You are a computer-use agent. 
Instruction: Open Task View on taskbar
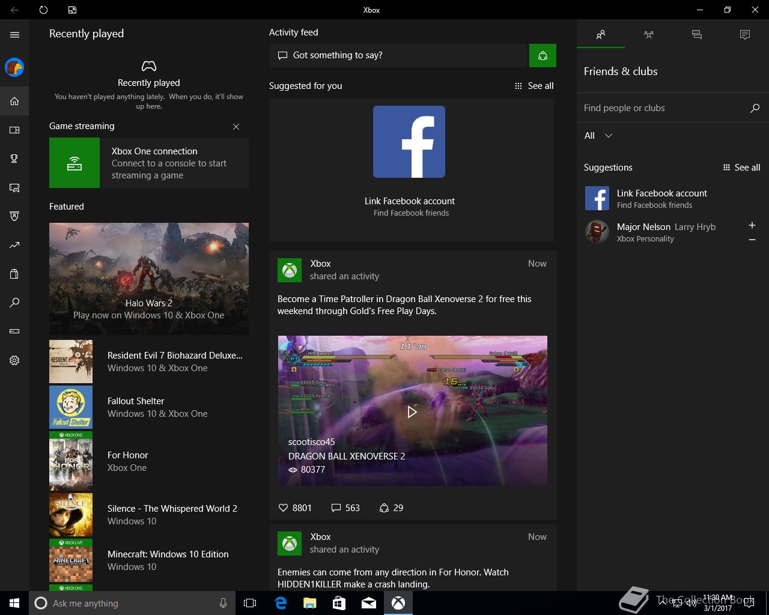250,603
